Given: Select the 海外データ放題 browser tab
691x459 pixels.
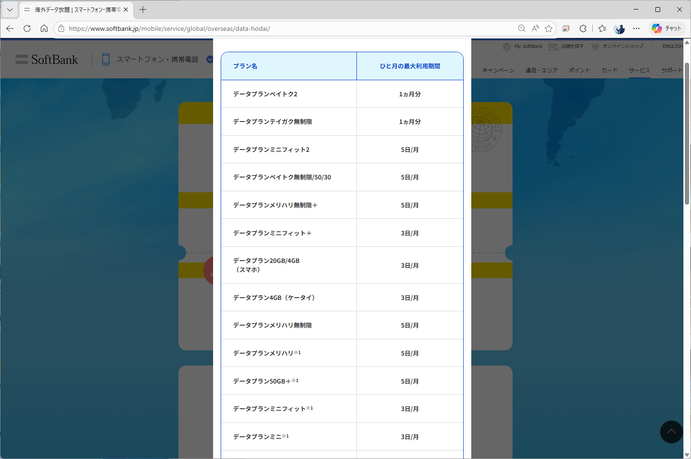Looking at the screenshot, I should coord(71,9).
